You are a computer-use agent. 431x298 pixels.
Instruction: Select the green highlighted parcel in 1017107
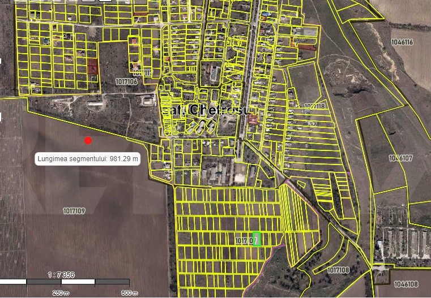tap(257, 239)
